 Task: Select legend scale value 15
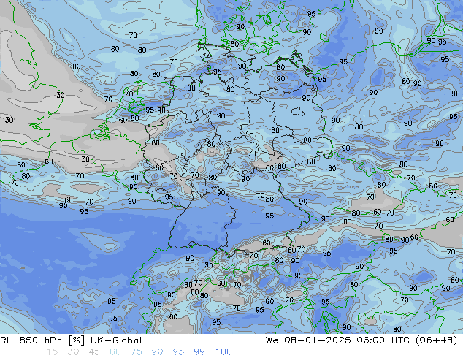pyautogui.click(x=52, y=352)
